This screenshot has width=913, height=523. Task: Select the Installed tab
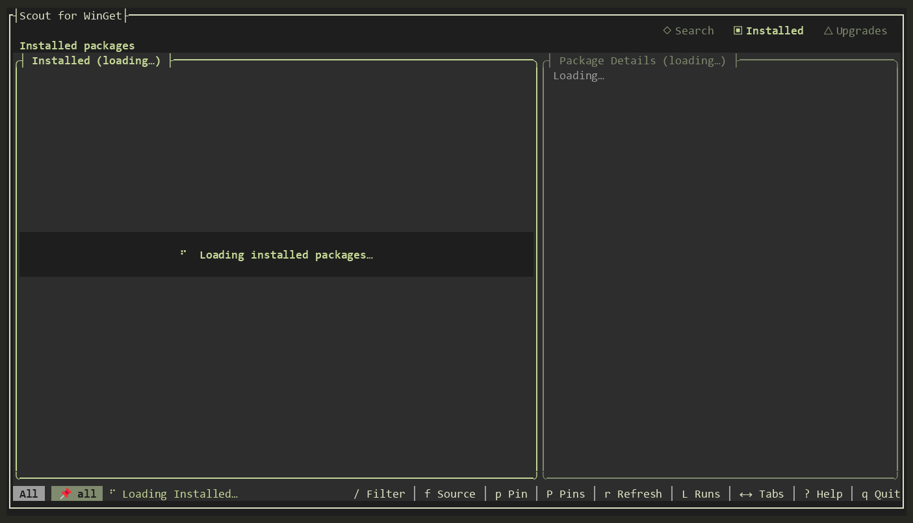769,31
